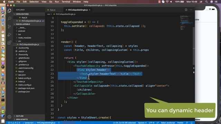
Task: Open the Extensions view icon
Action: coord(9,42)
